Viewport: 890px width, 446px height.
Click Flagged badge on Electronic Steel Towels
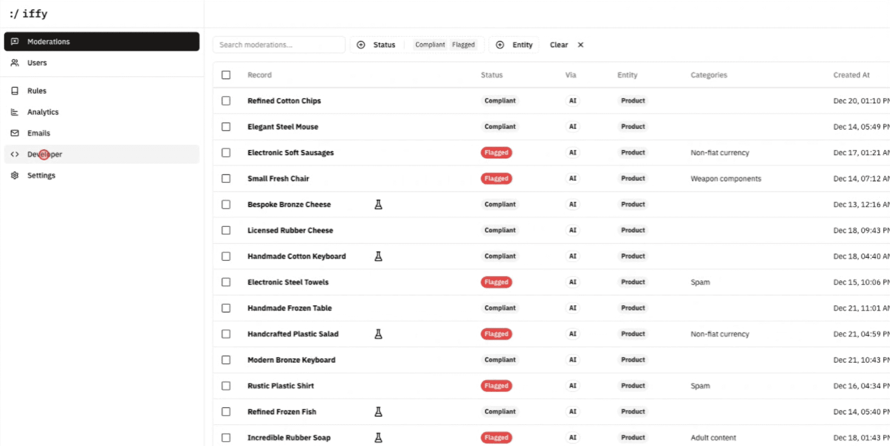(x=497, y=282)
